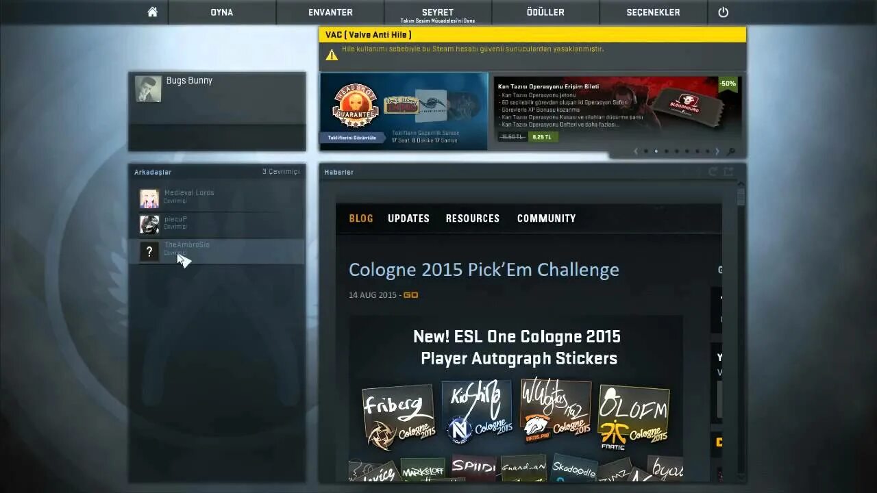Viewport: 877px width, 493px height.
Task: Click the Headshot Guarantee sticker badge
Action: coord(355,107)
